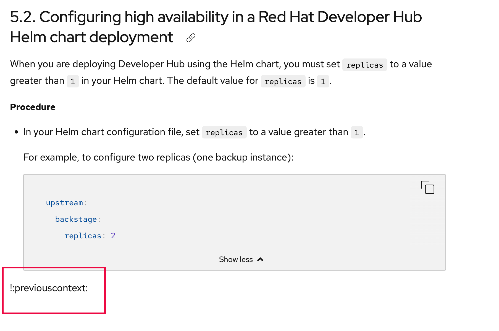The height and width of the screenshot is (331, 499).
Task: Collapse the code block with Show less
Action: (236, 260)
